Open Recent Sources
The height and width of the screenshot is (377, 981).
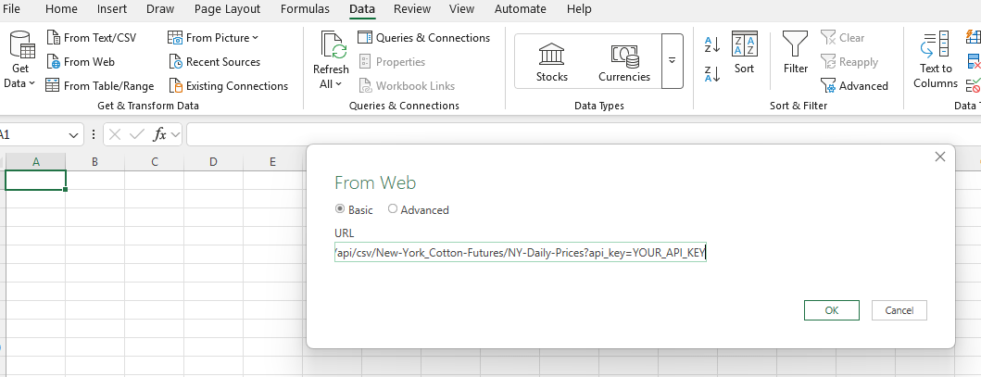point(215,62)
